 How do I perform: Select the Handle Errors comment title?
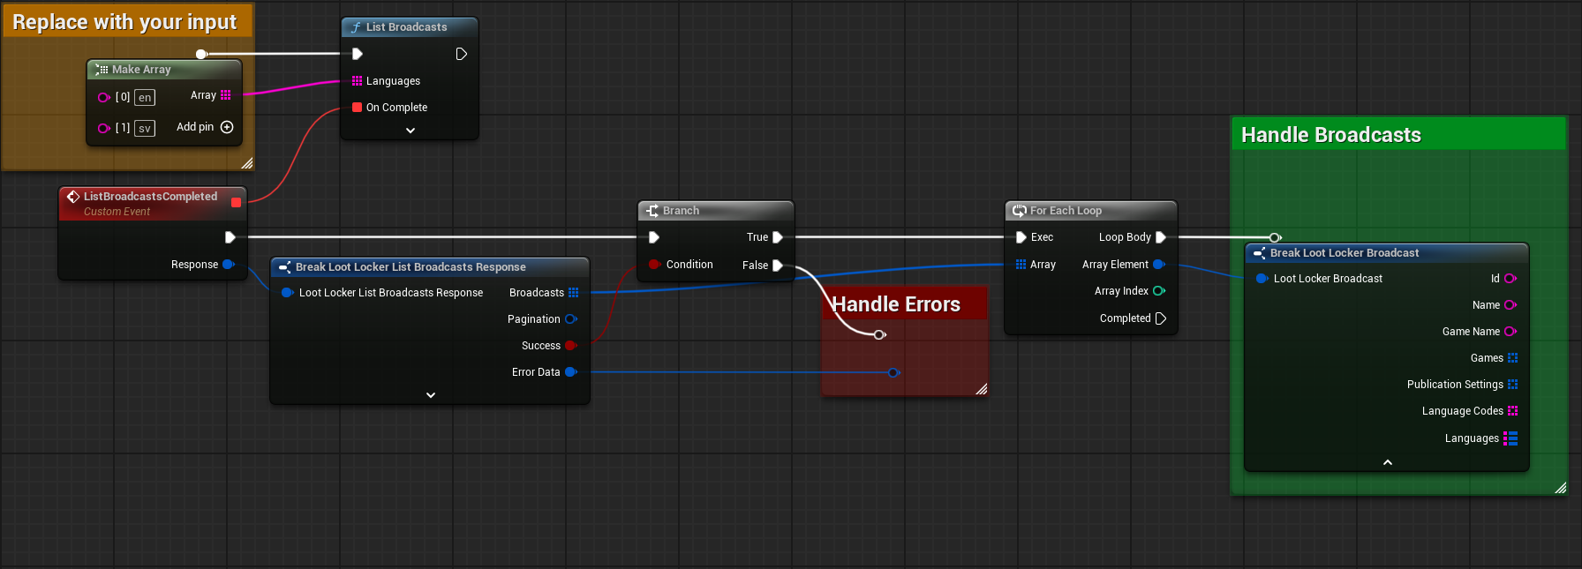tap(896, 304)
